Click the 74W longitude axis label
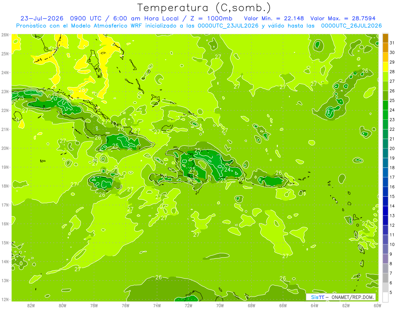401x310 pixels. [x=157, y=305]
